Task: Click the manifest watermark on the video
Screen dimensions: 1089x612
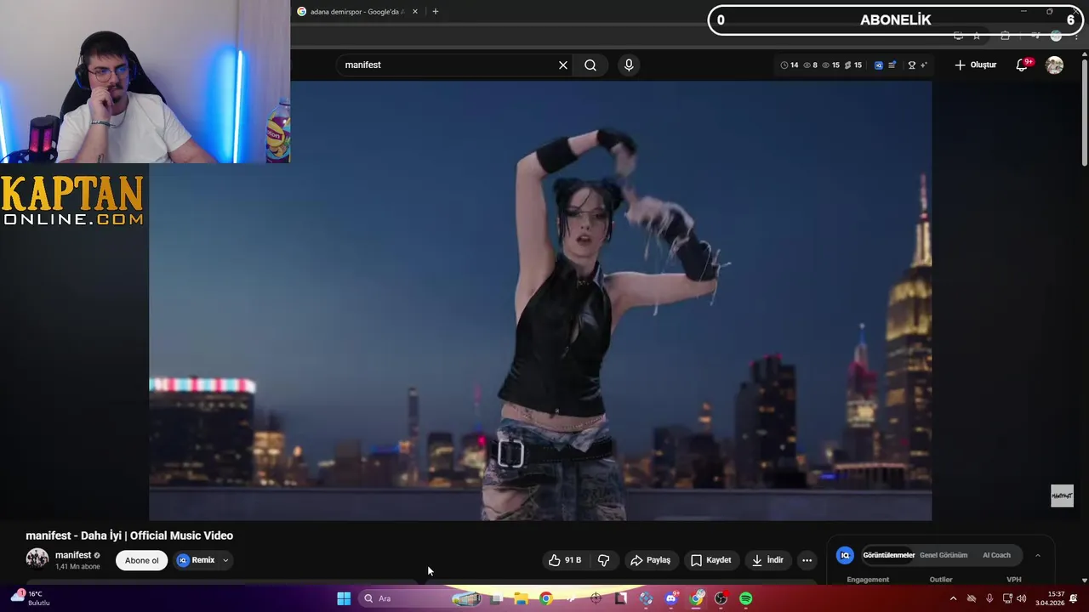Action: 1062,496
